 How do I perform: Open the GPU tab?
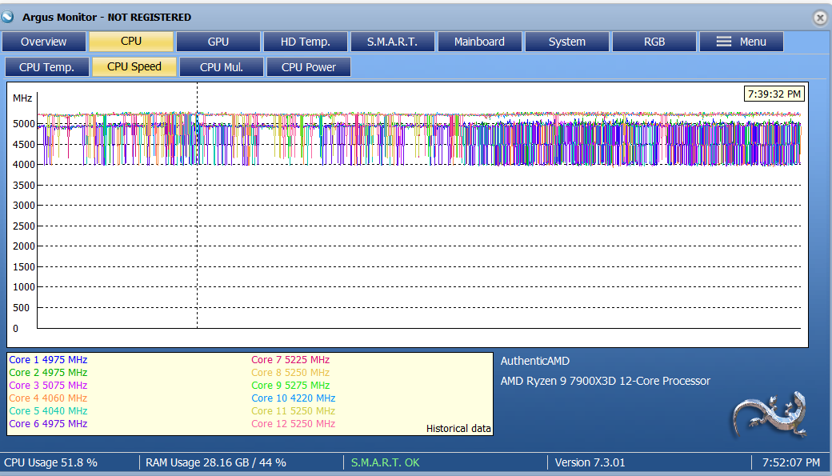click(218, 42)
